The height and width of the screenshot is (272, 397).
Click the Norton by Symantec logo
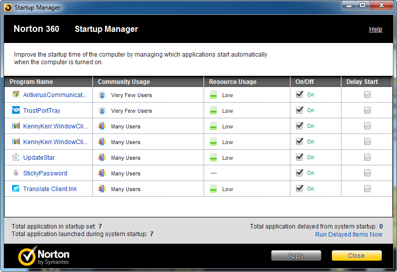(x=44, y=256)
